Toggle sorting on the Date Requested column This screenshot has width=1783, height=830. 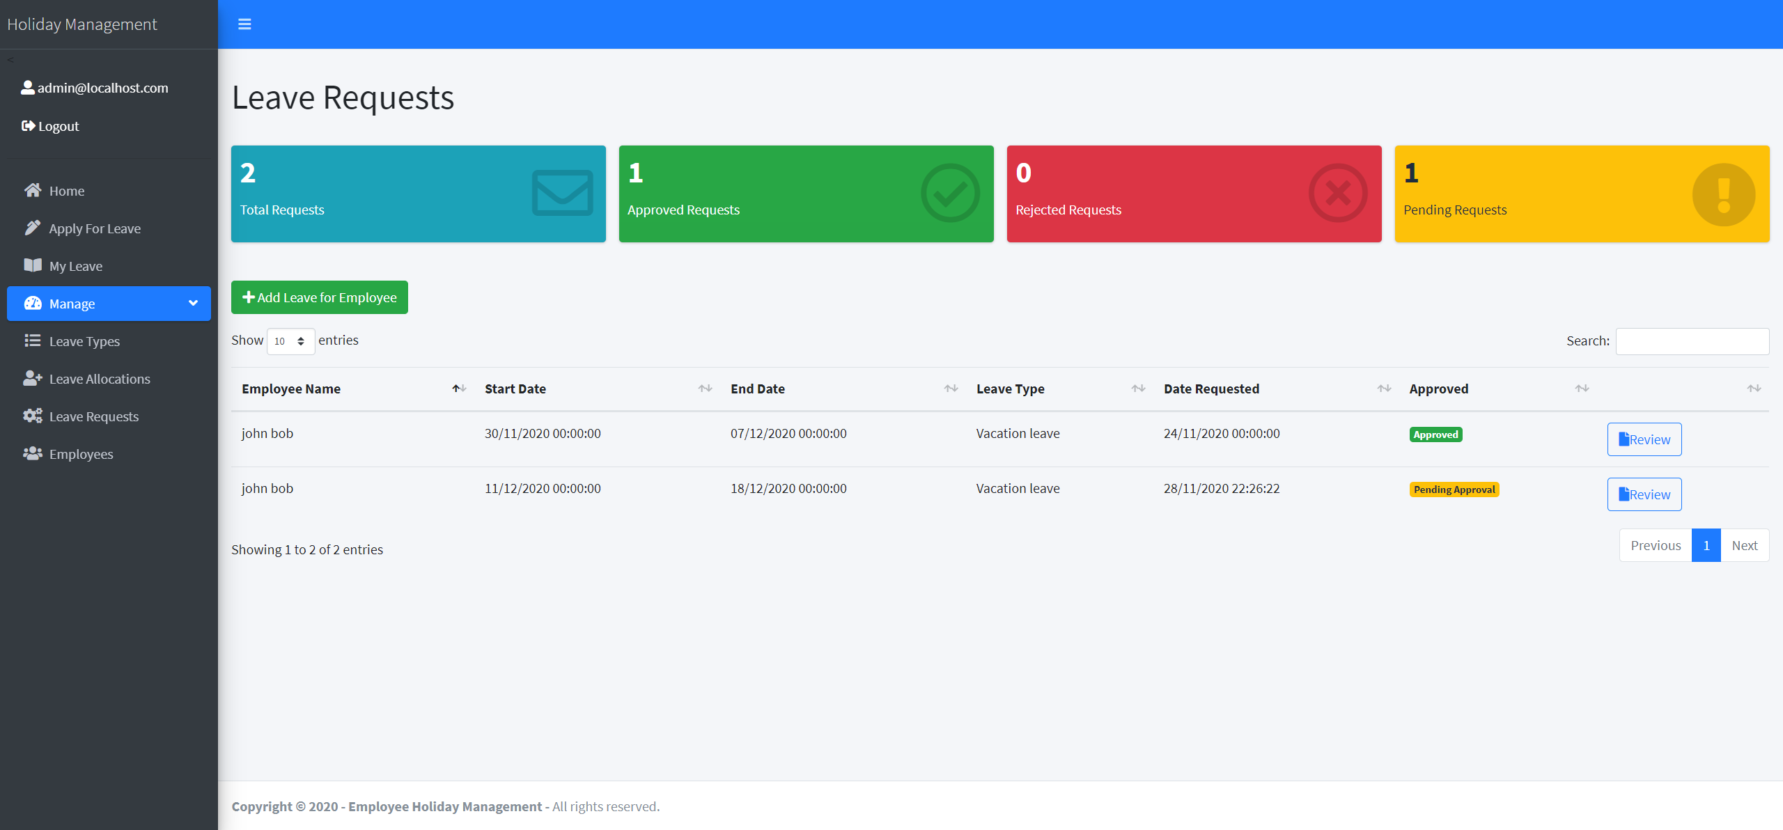1384,389
